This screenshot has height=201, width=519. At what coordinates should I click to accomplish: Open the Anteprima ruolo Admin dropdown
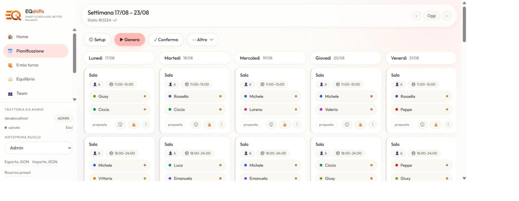click(x=38, y=148)
